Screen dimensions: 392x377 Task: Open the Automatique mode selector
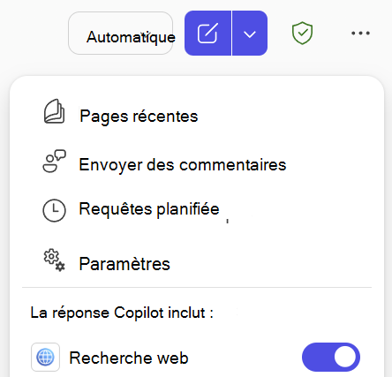[120, 34]
